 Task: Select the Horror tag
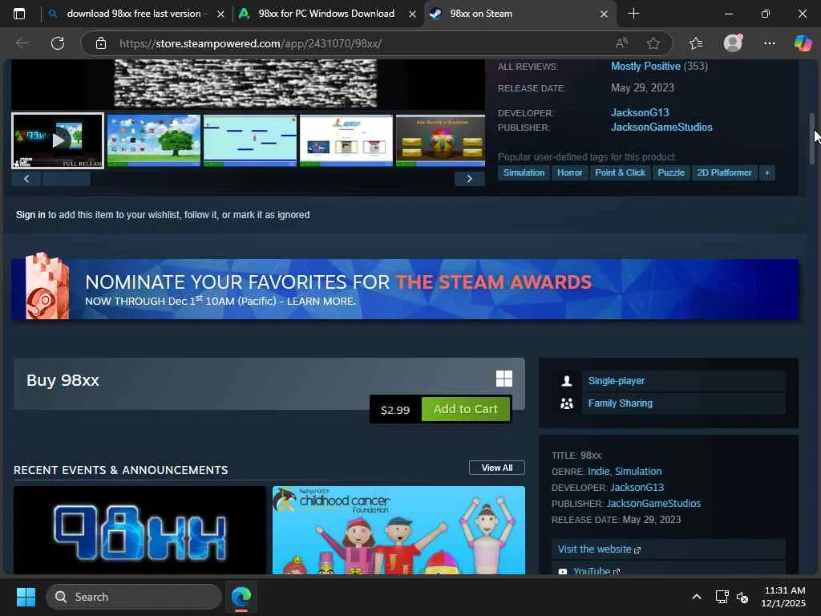pos(570,173)
